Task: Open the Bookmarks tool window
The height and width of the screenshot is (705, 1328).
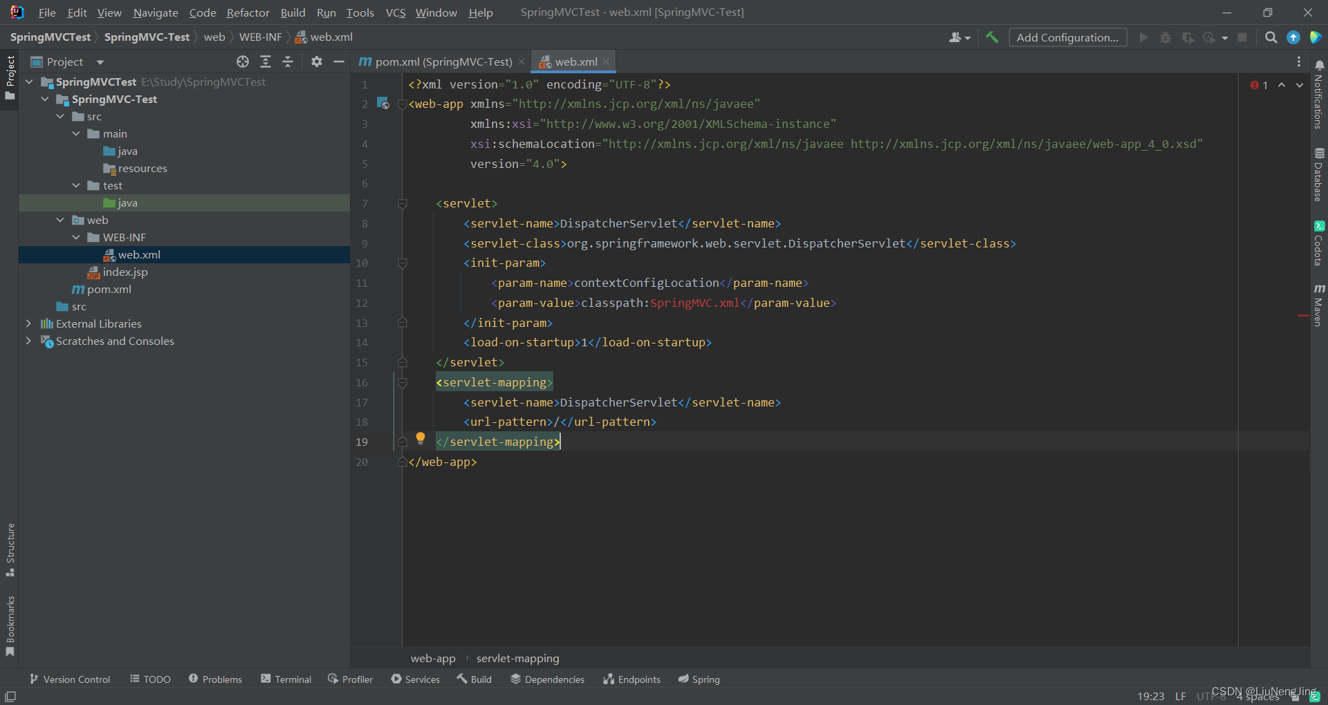Action: click(x=10, y=626)
